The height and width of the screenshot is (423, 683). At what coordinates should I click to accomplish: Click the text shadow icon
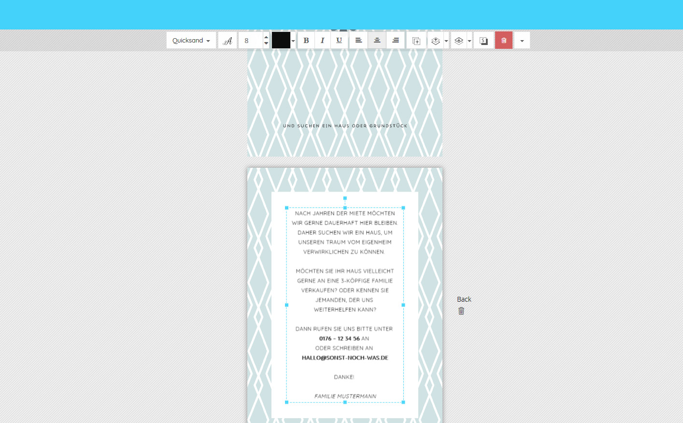(x=484, y=41)
